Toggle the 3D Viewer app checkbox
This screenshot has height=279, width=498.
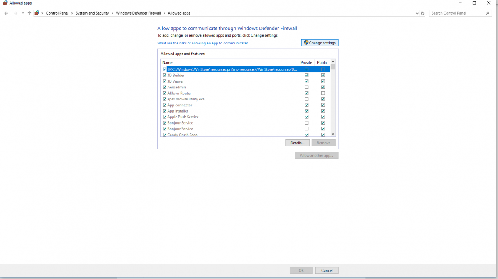pyautogui.click(x=165, y=81)
